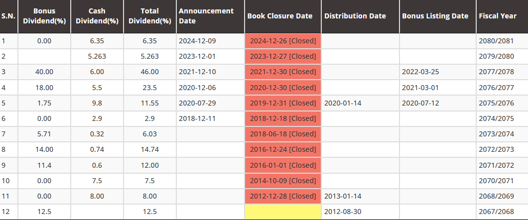
Task: Click fiscal year 2067/2068 cell
Action: [496, 212]
